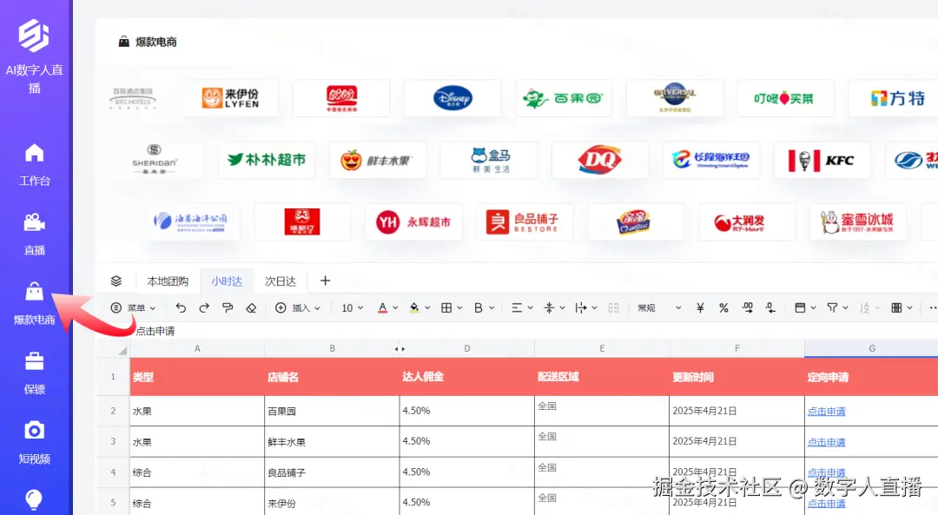Click 点击申请 link in 百果园 row
The height and width of the screenshot is (515, 938).
tap(826, 412)
